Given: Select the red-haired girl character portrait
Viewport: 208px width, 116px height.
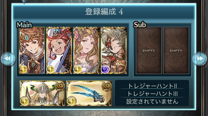Looking at the screenshot, I should click(59, 50).
